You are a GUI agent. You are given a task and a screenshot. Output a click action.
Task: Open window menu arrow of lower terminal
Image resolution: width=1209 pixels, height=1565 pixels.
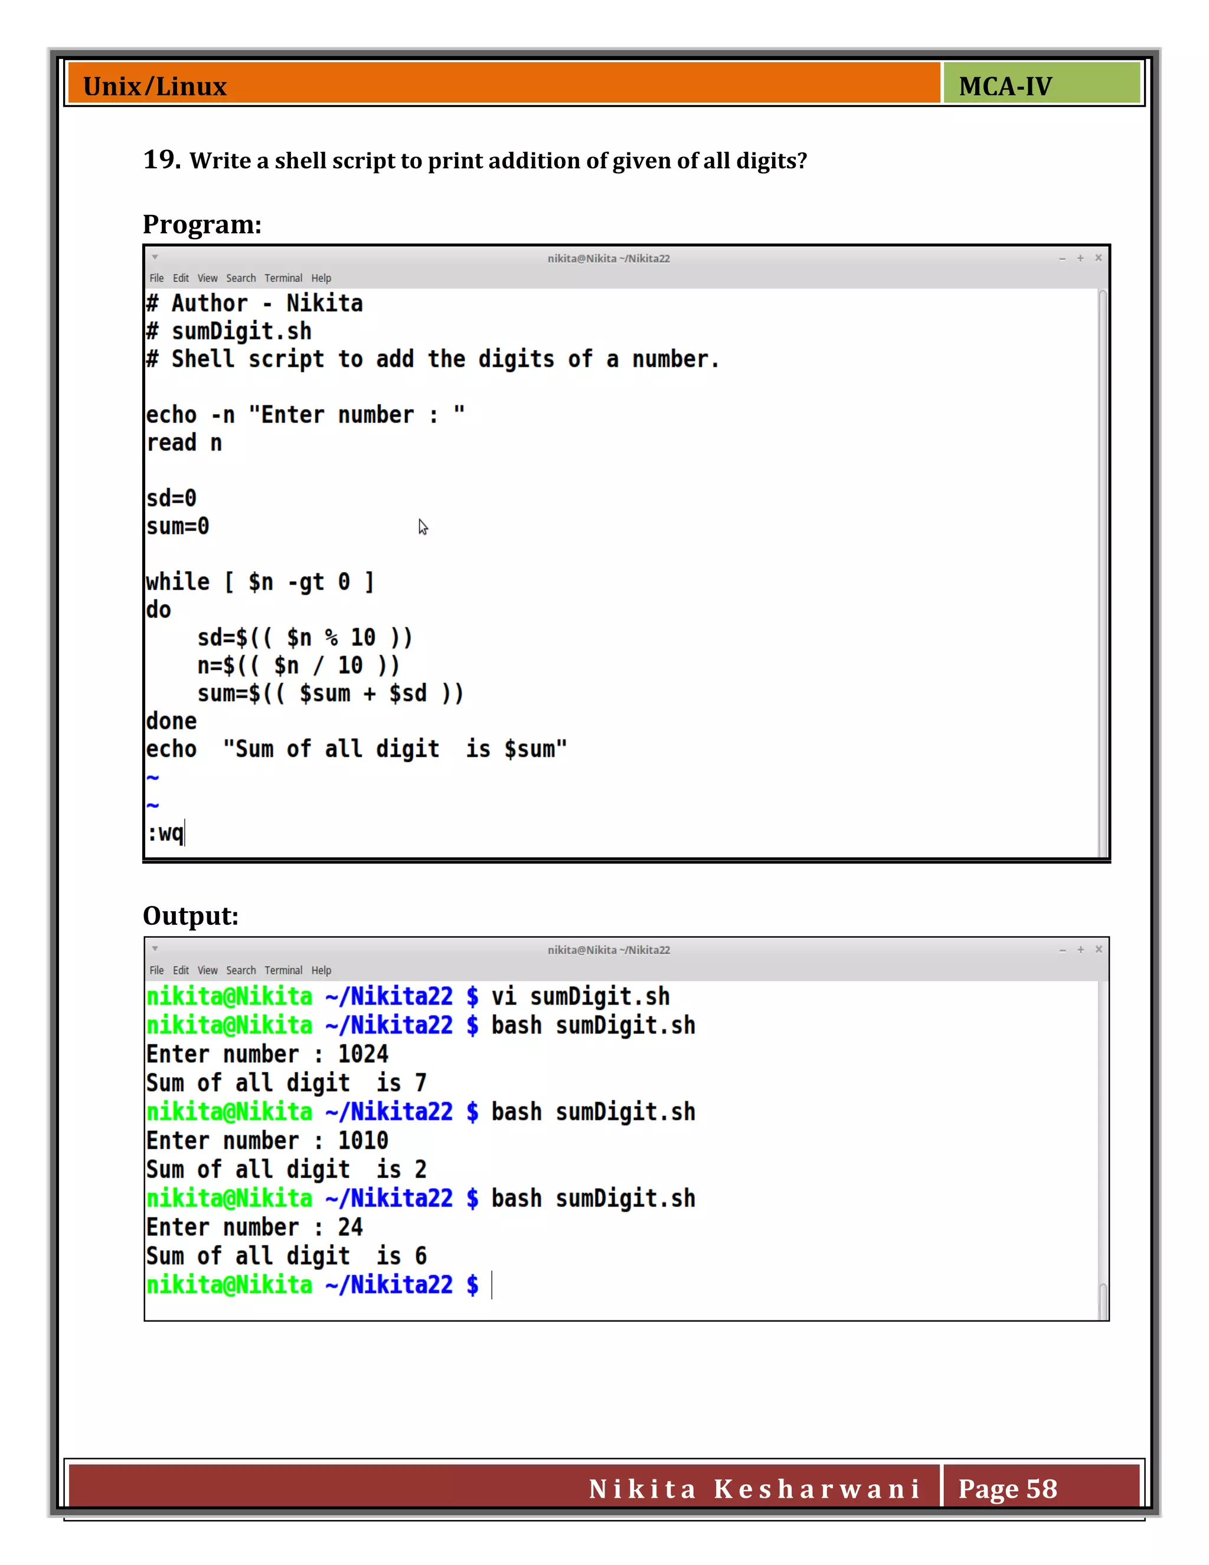[155, 949]
